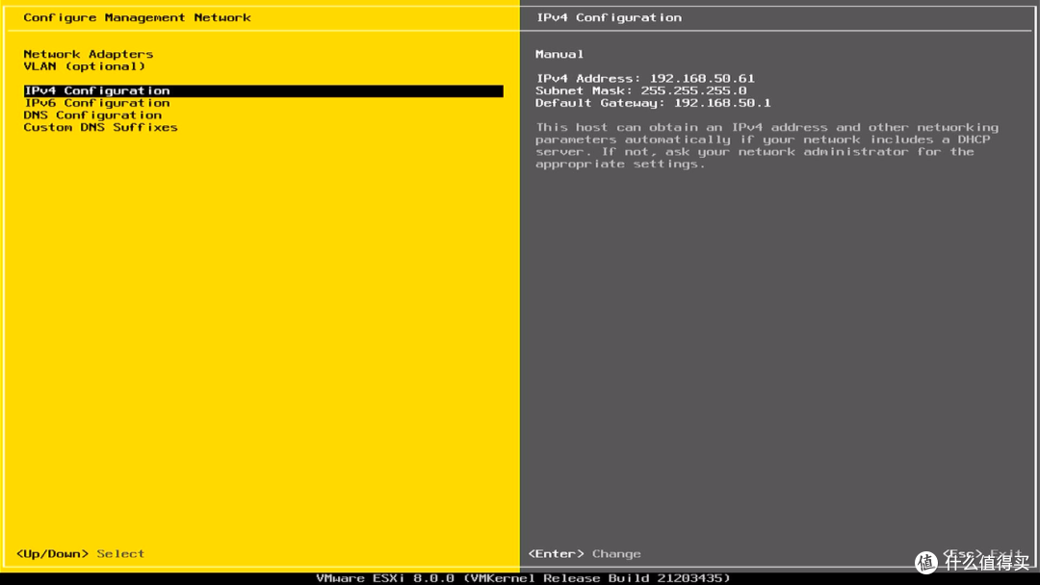Click the IPv4 Configuration heading in right panel
The height and width of the screenshot is (585, 1040).
pos(609,17)
